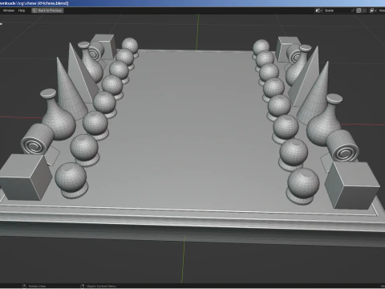385x289 pixels.
Task: Click the Object Context Menu status icon
Action: coord(83,286)
